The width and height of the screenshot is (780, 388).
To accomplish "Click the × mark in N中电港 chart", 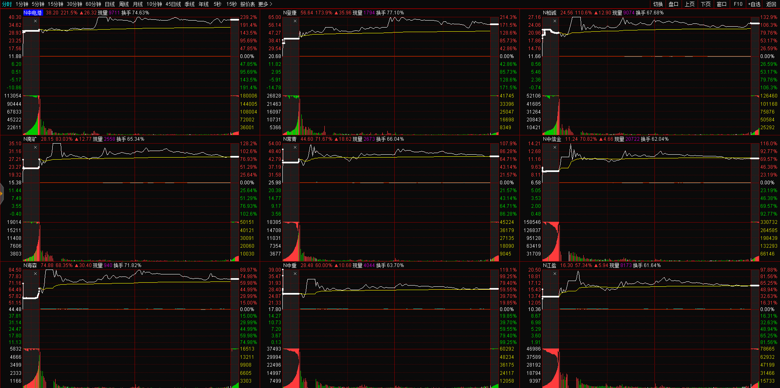I will [x=35, y=21].
